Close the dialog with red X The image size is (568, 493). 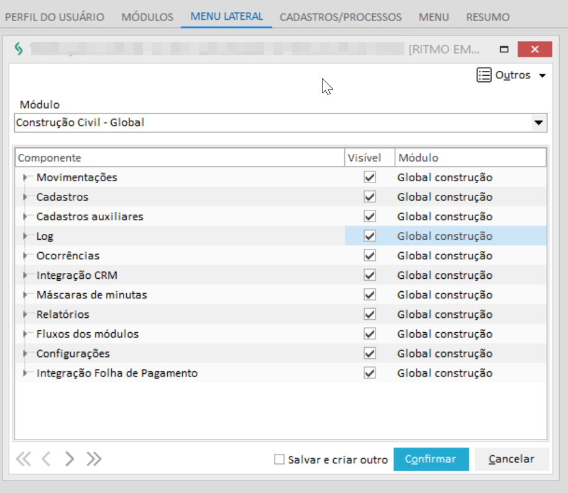(534, 49)
